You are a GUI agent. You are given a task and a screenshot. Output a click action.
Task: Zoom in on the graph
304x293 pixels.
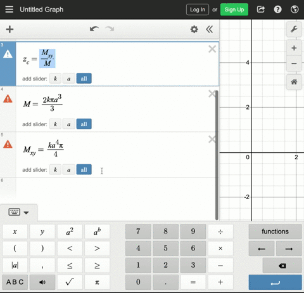[x=294, y=48]
